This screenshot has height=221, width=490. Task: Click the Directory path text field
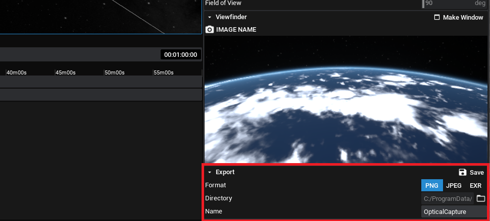(x=448, y=198)
